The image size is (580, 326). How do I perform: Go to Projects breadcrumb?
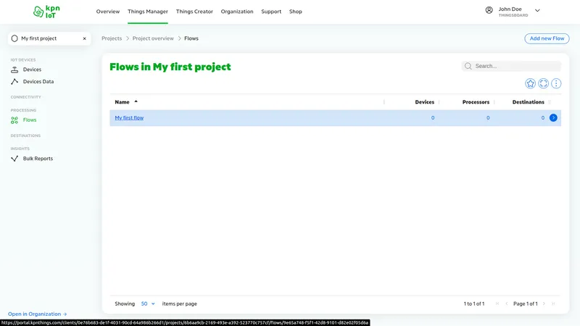tap(112, 38)
